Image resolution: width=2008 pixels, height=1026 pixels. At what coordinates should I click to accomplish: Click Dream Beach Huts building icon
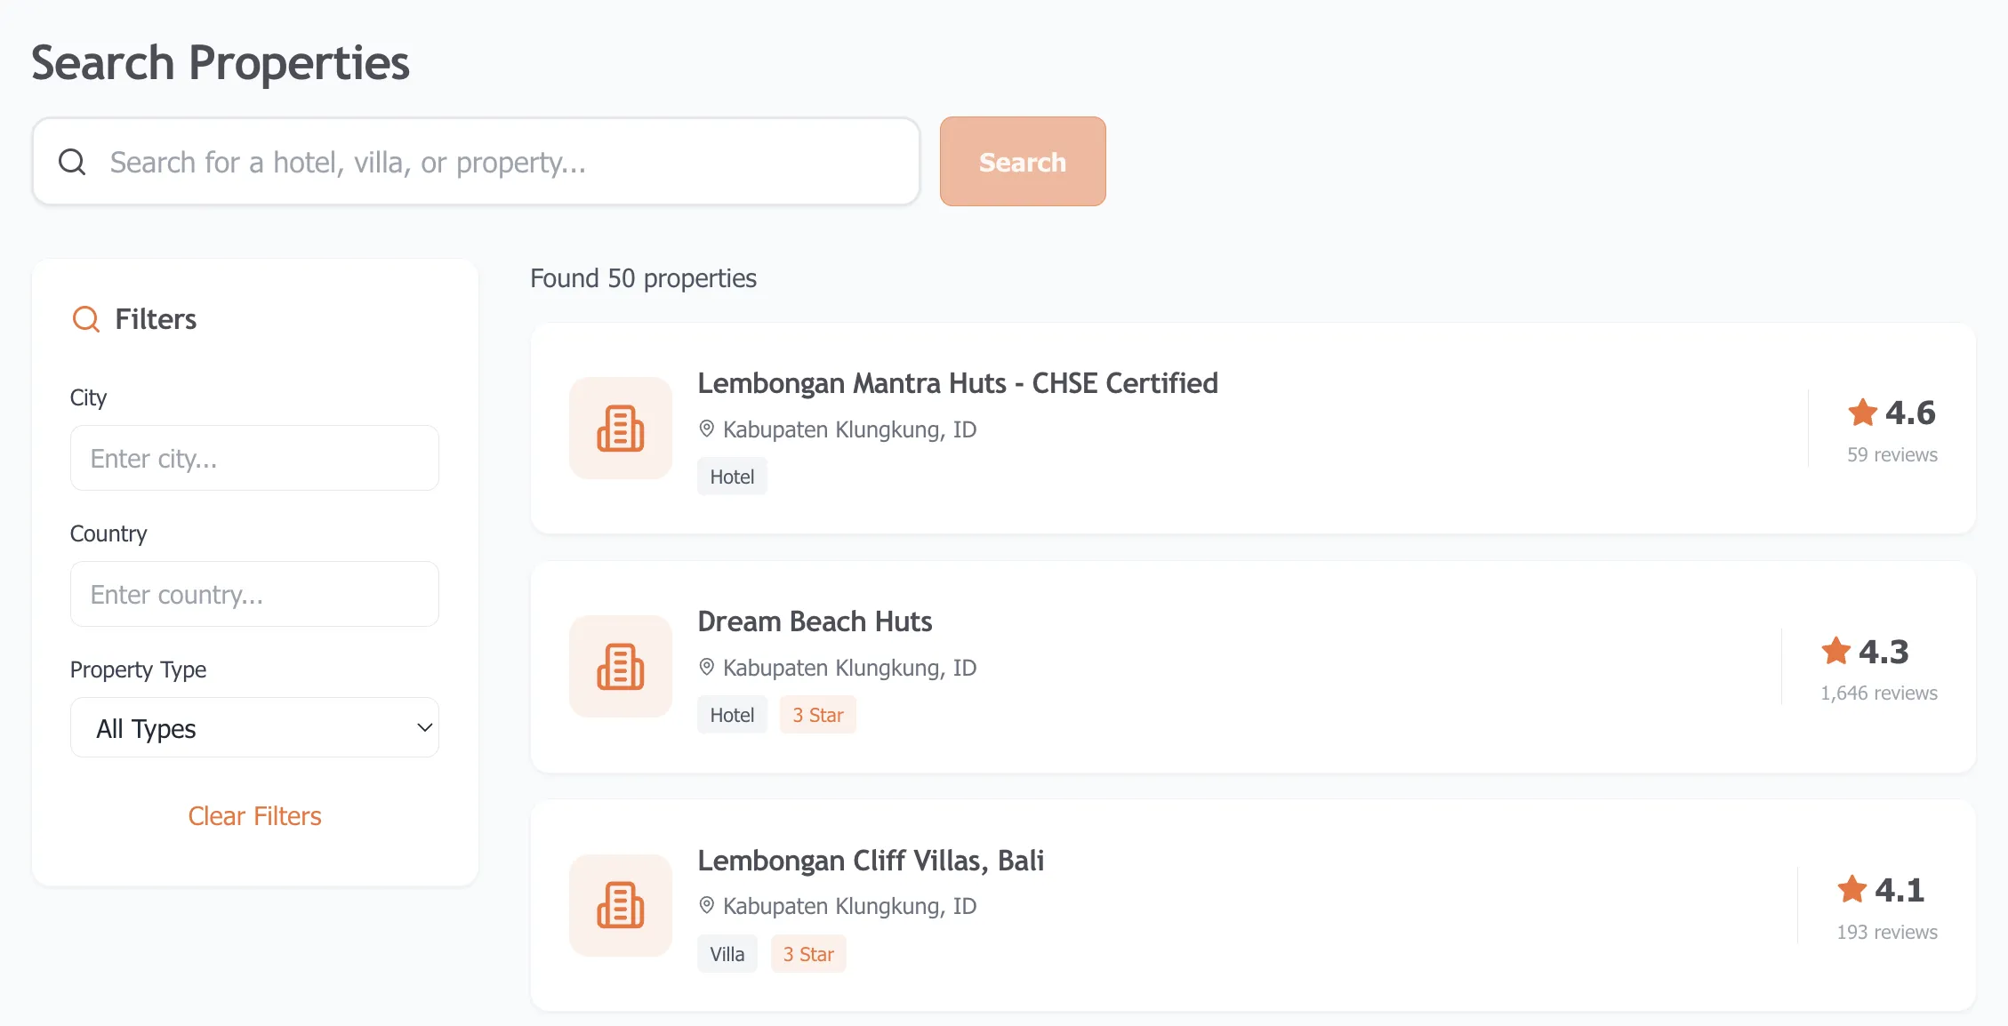[620, 667]
